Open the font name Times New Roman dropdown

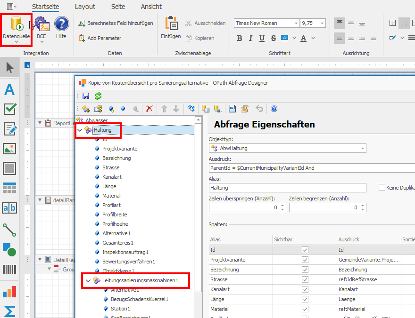pos(296,23)
